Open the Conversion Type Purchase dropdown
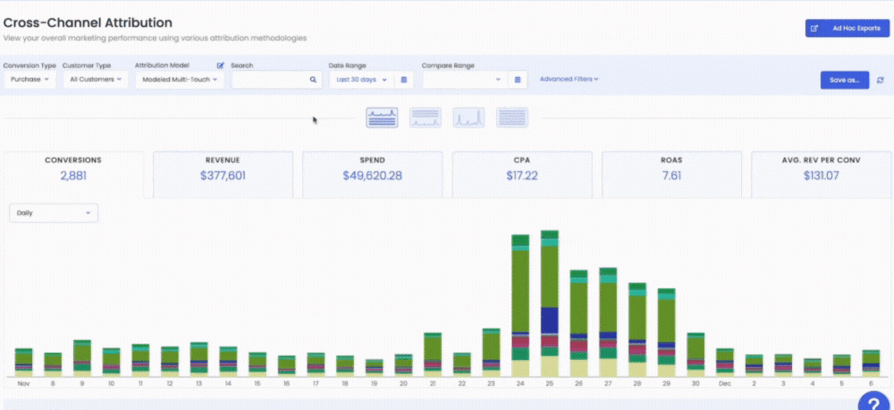This screenshot has width=894, height=410. 29,79
